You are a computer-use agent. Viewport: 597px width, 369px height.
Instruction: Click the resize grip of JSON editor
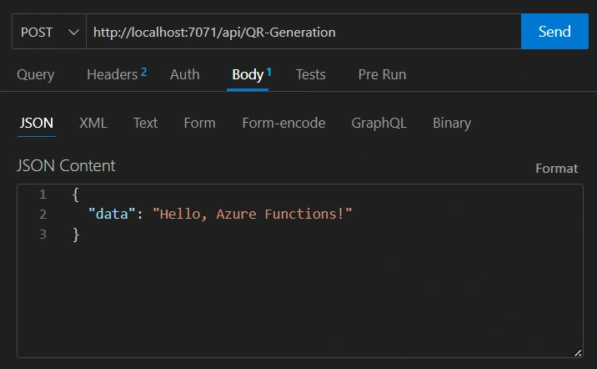578,353
